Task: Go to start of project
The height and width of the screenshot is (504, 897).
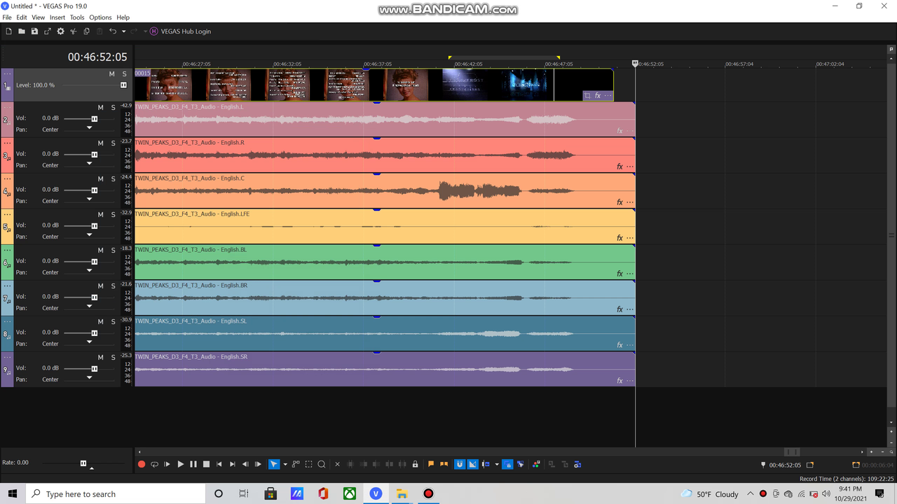Action: pyautogui.click(x=219, y=464)
